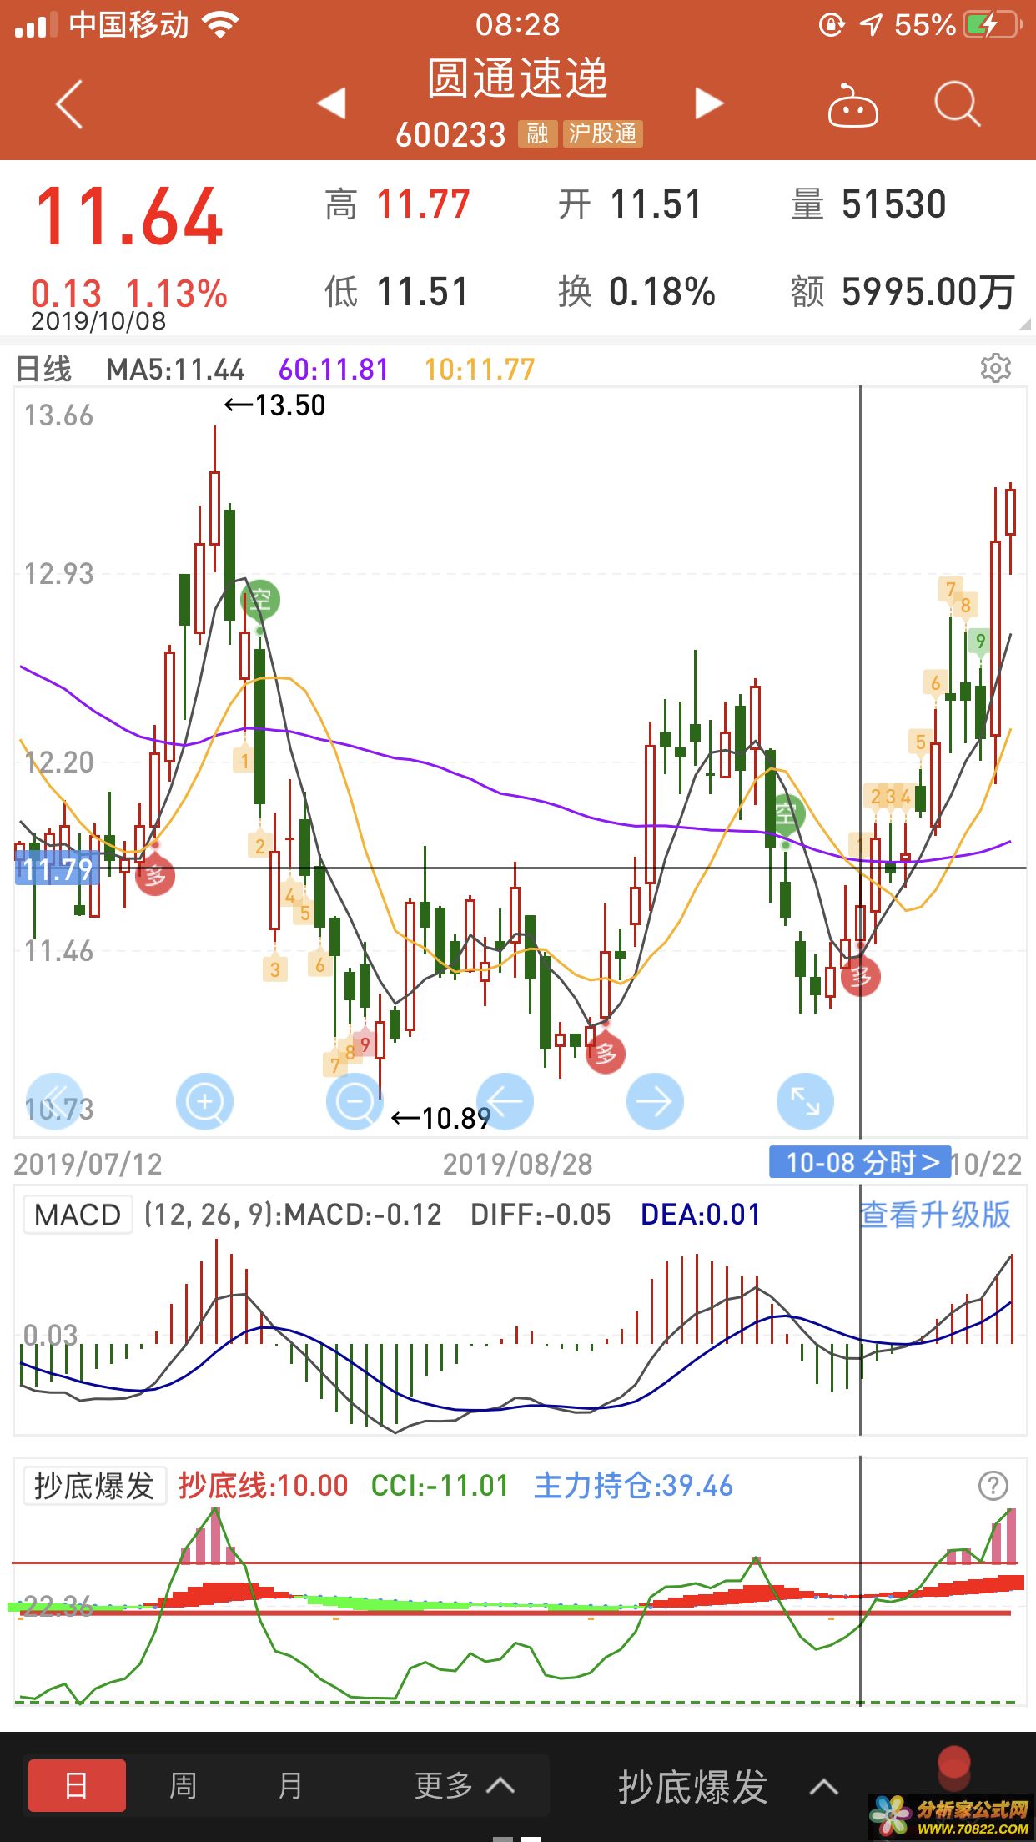Open help question mark for 抄底爆发
This screenshot has height=1842, width=1036.
pyautogui.click(x=993, y=1485)
